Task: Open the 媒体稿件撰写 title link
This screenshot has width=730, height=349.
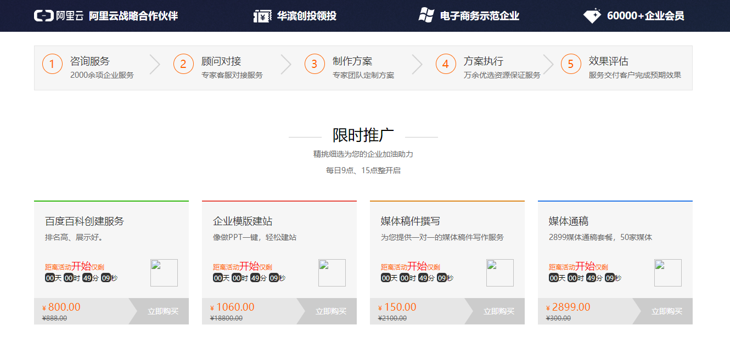Action: [411, 221]
